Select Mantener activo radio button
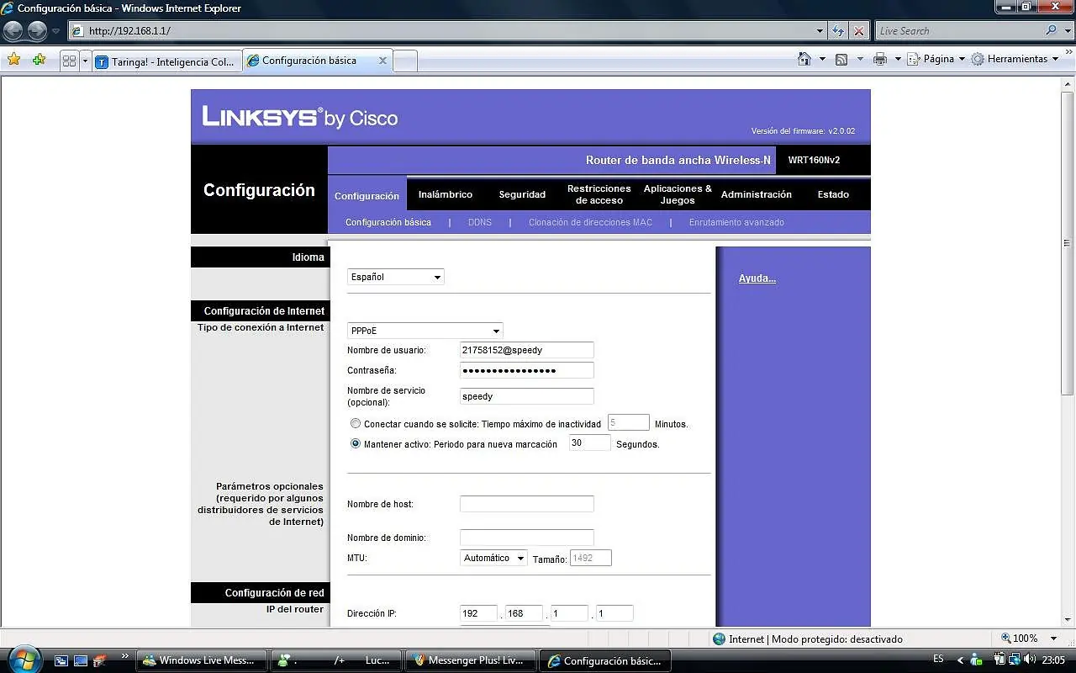This screenshot has width=1076, height=673. (x=356, y=444)
